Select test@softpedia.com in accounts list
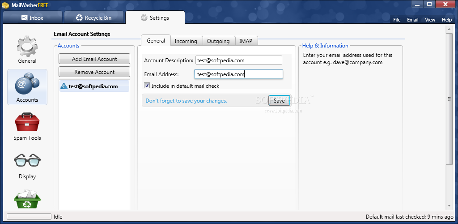Image resolution: width=458 pixels, height=224 pixels. 94,86
